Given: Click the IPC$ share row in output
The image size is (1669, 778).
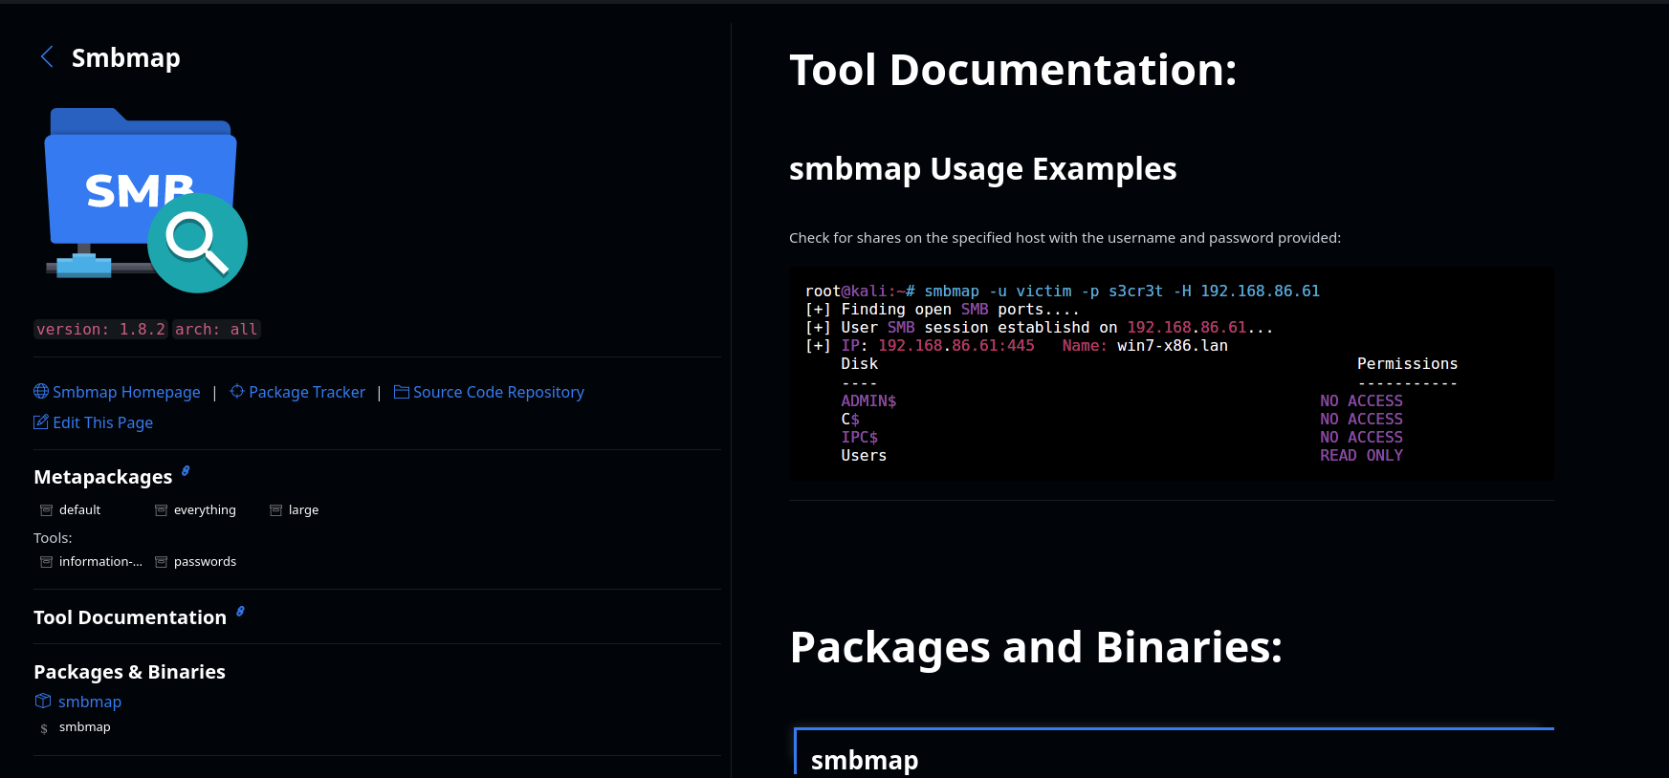Looking at the screenshot, I should [1122, 437].
